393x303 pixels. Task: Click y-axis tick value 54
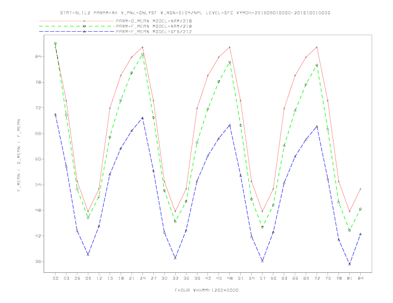[38, 185]
